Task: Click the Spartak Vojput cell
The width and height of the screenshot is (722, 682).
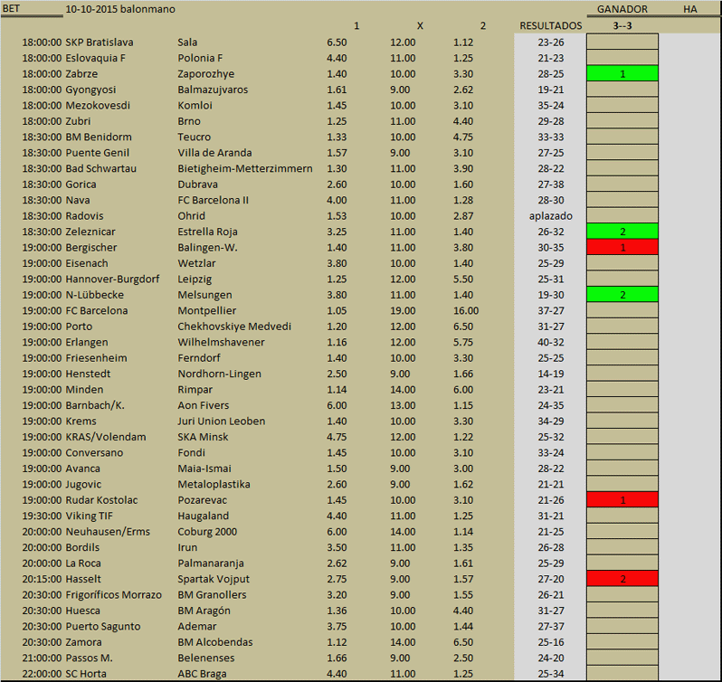Action: tap(214, 579)
